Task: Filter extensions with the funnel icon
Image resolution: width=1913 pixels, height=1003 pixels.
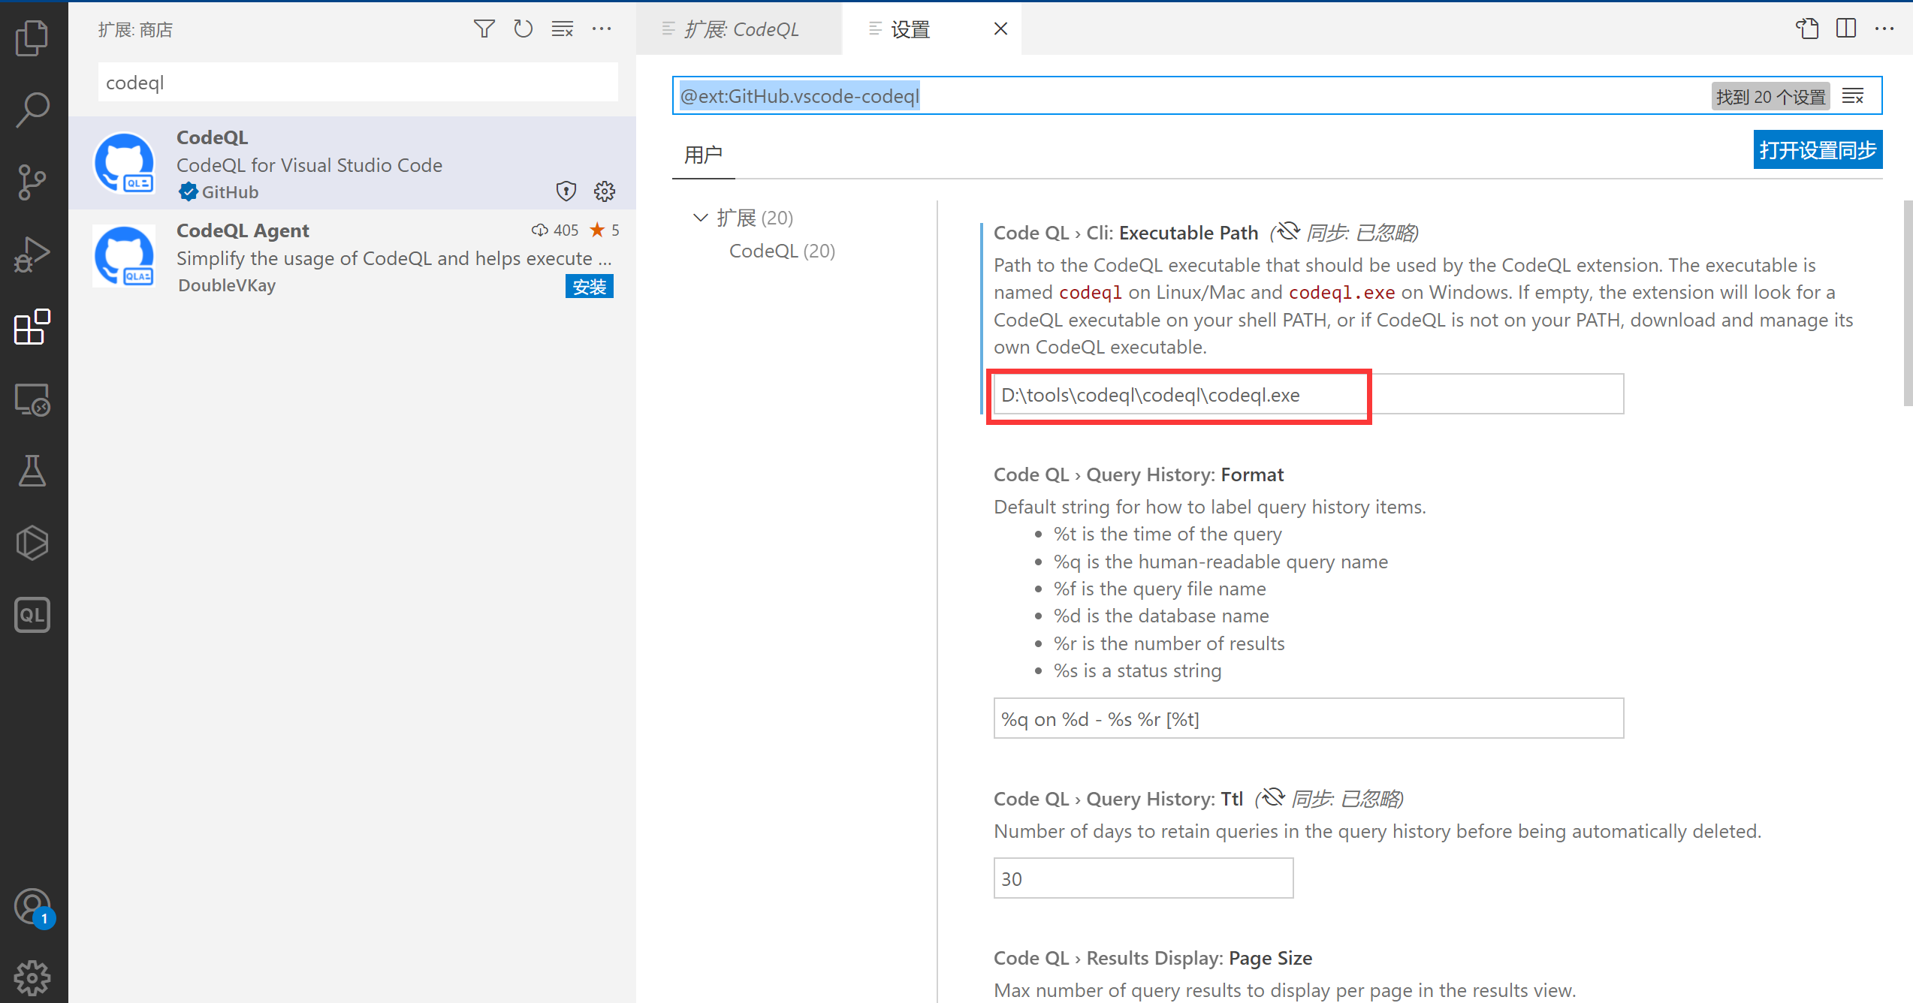Action: [484, 29]
